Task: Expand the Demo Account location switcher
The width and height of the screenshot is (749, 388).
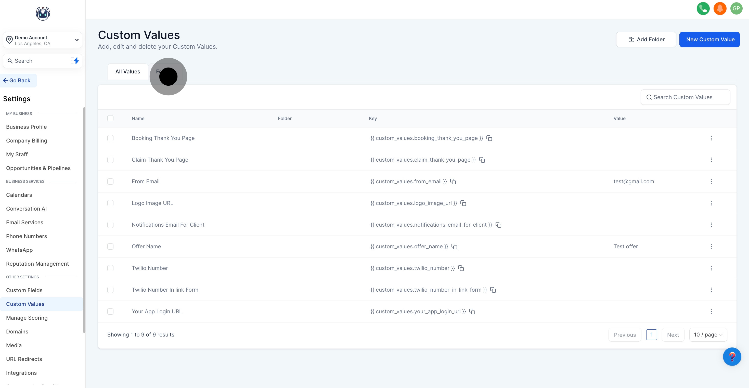Action: click(43, 40)
